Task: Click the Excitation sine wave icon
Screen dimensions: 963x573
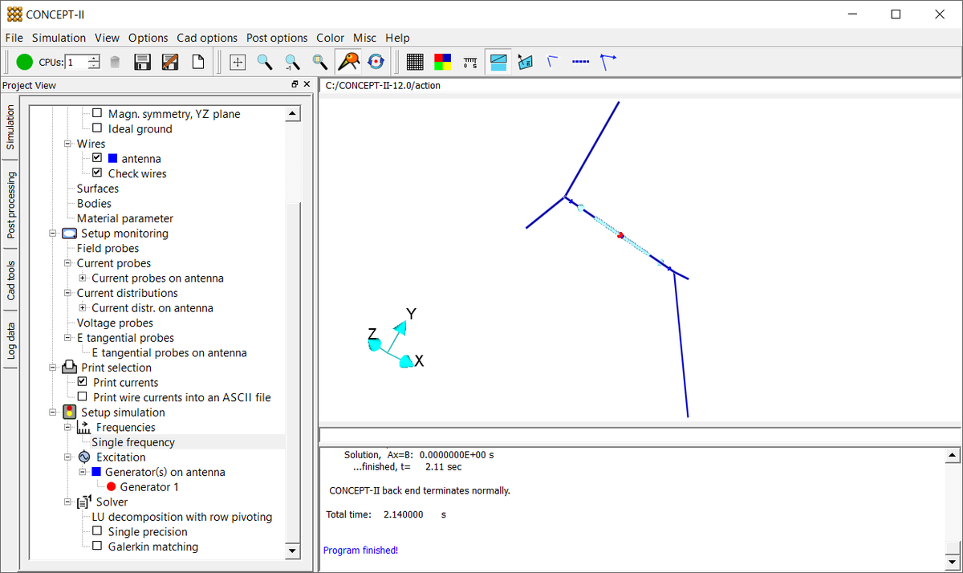Action: coord(83,457)
